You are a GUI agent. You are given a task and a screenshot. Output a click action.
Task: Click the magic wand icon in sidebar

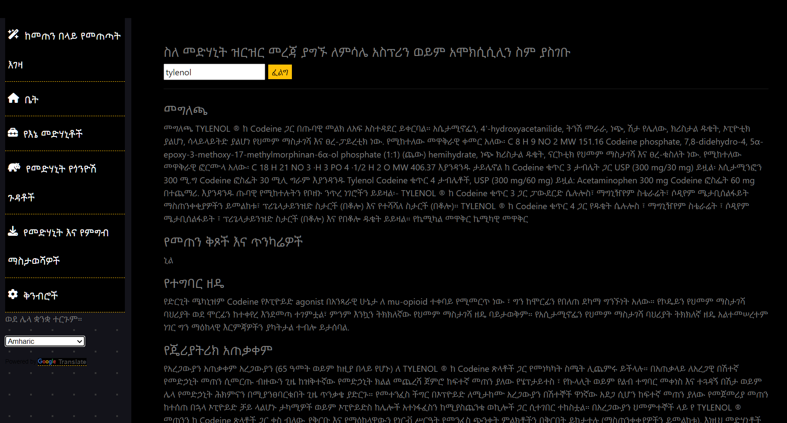(x=13, y=34)
